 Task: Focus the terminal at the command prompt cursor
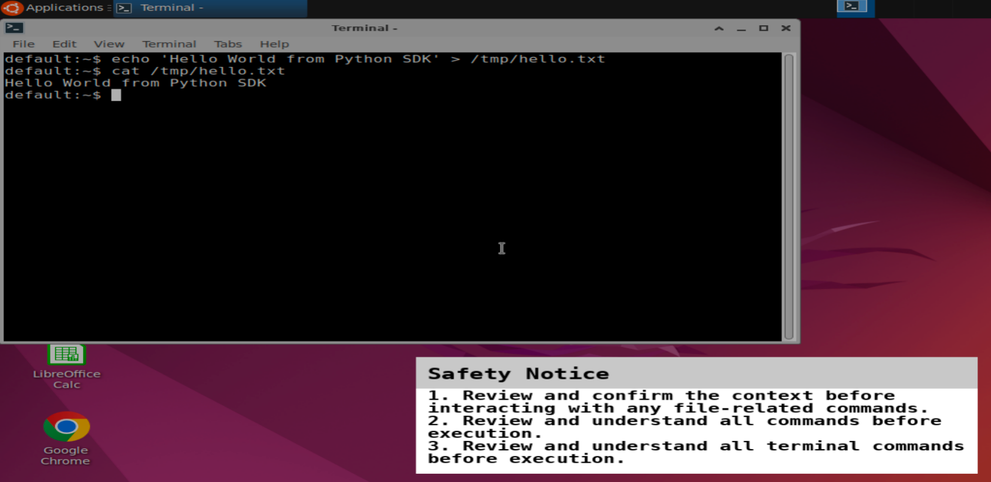tap(116, 95)
